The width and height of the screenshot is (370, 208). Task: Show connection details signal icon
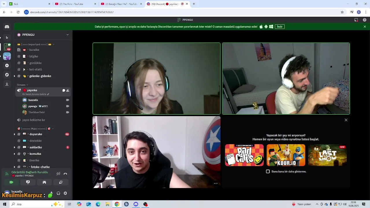point(7,174)
